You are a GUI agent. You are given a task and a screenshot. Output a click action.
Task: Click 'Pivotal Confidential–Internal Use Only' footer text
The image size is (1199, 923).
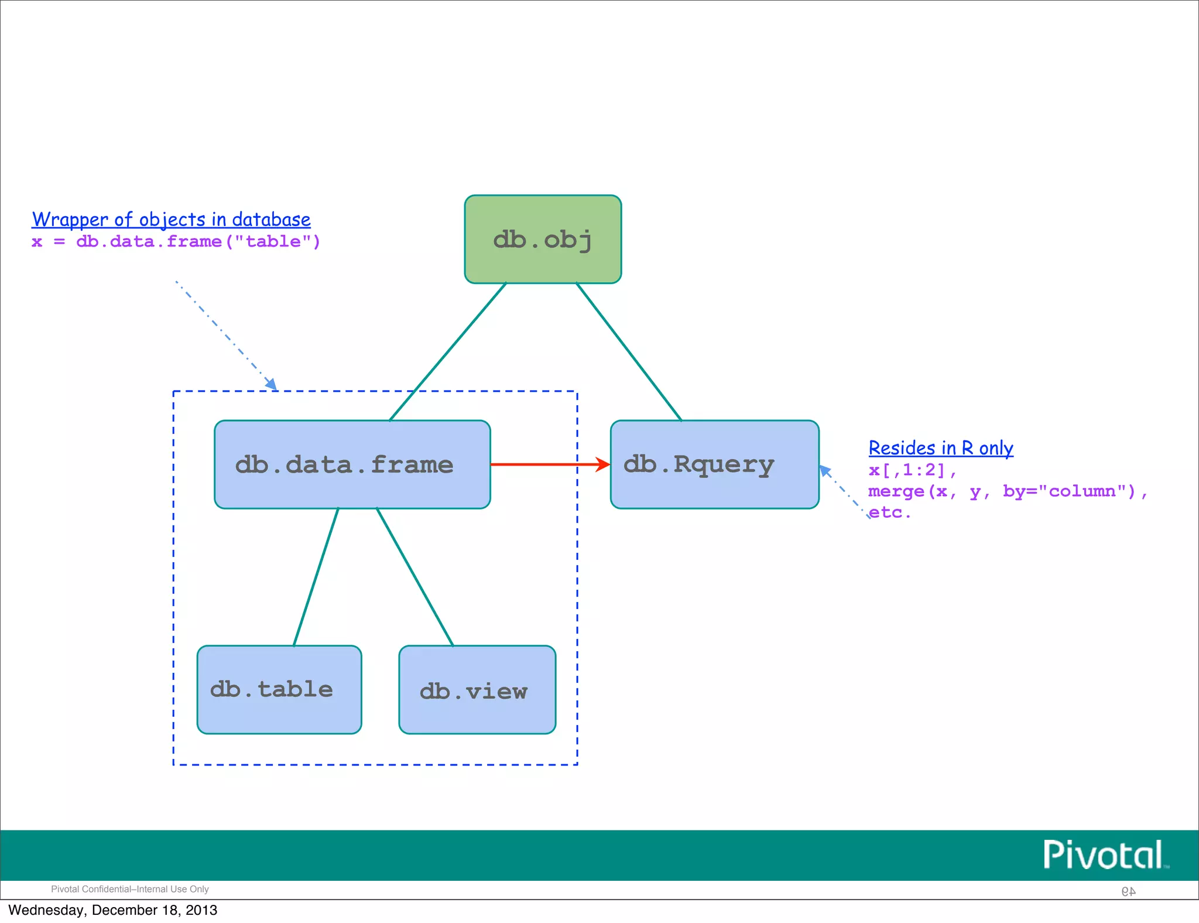(130, 889)
